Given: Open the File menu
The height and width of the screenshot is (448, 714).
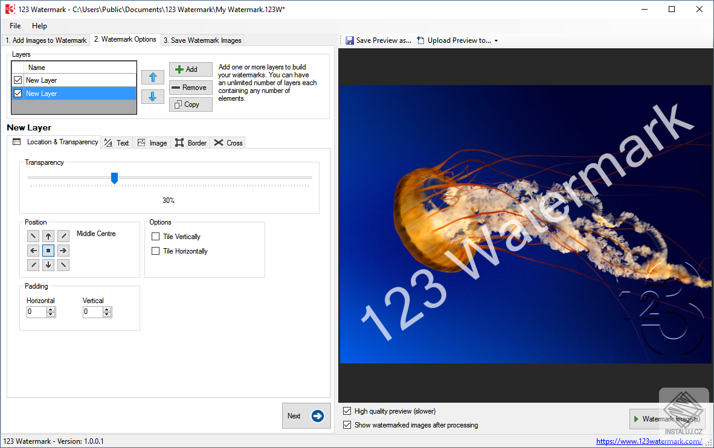Looking at the screenshot, I should [x=15, y=26].
